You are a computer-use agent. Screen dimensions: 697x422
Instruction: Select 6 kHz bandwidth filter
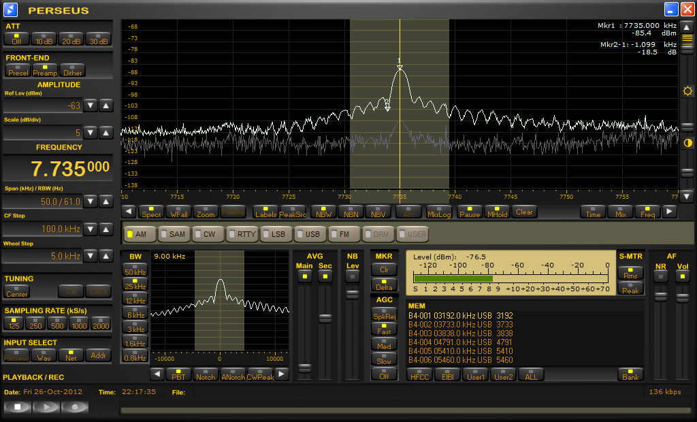(135, 312)
